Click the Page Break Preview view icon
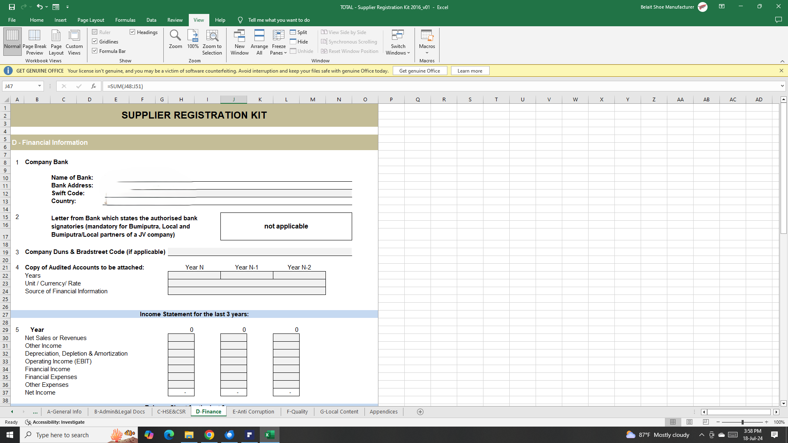The height and width of the screenshot is (443, 788). pos(34,36)
